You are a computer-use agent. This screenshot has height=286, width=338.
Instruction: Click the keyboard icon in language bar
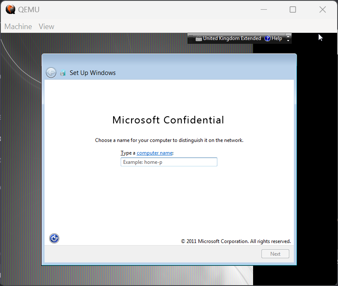pyautogui.click(x=198, y=39)
